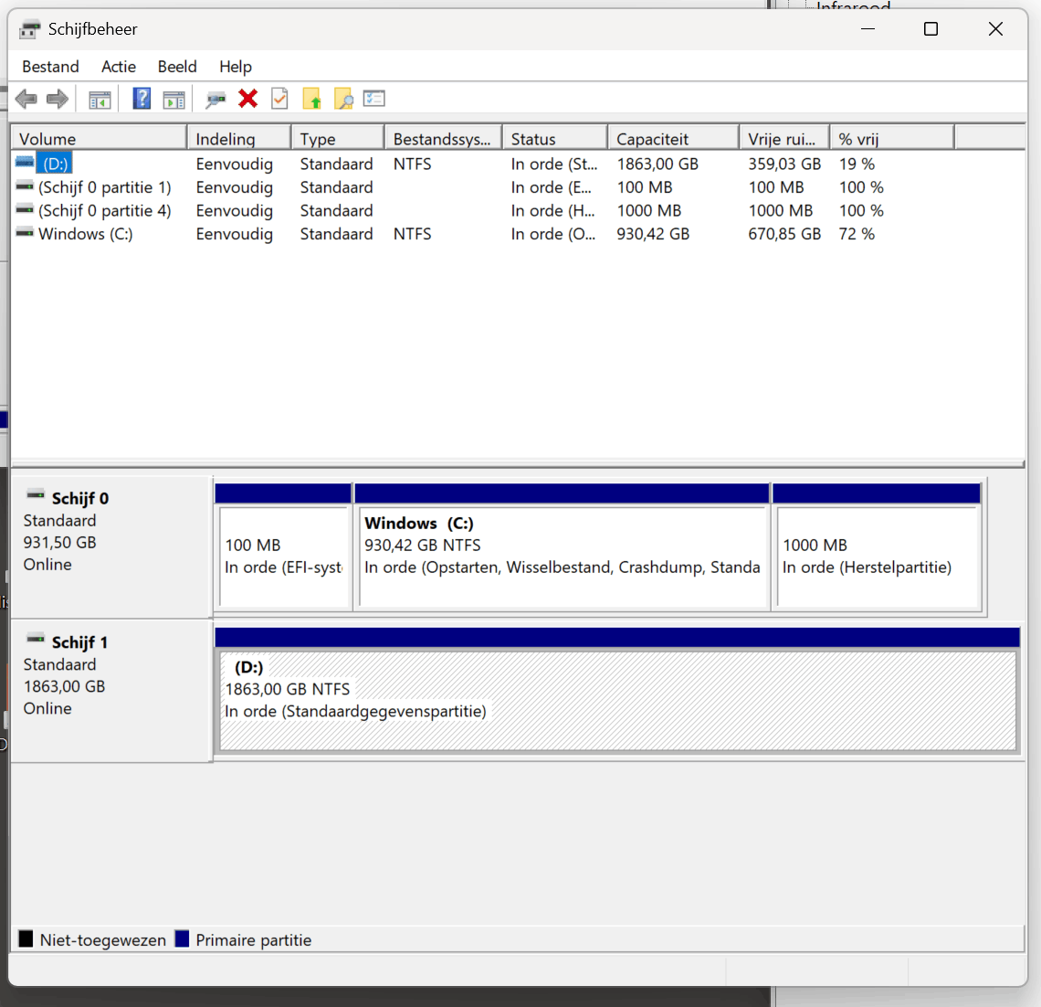Click the magnifier search toolbar icon

tap(343, 99)
